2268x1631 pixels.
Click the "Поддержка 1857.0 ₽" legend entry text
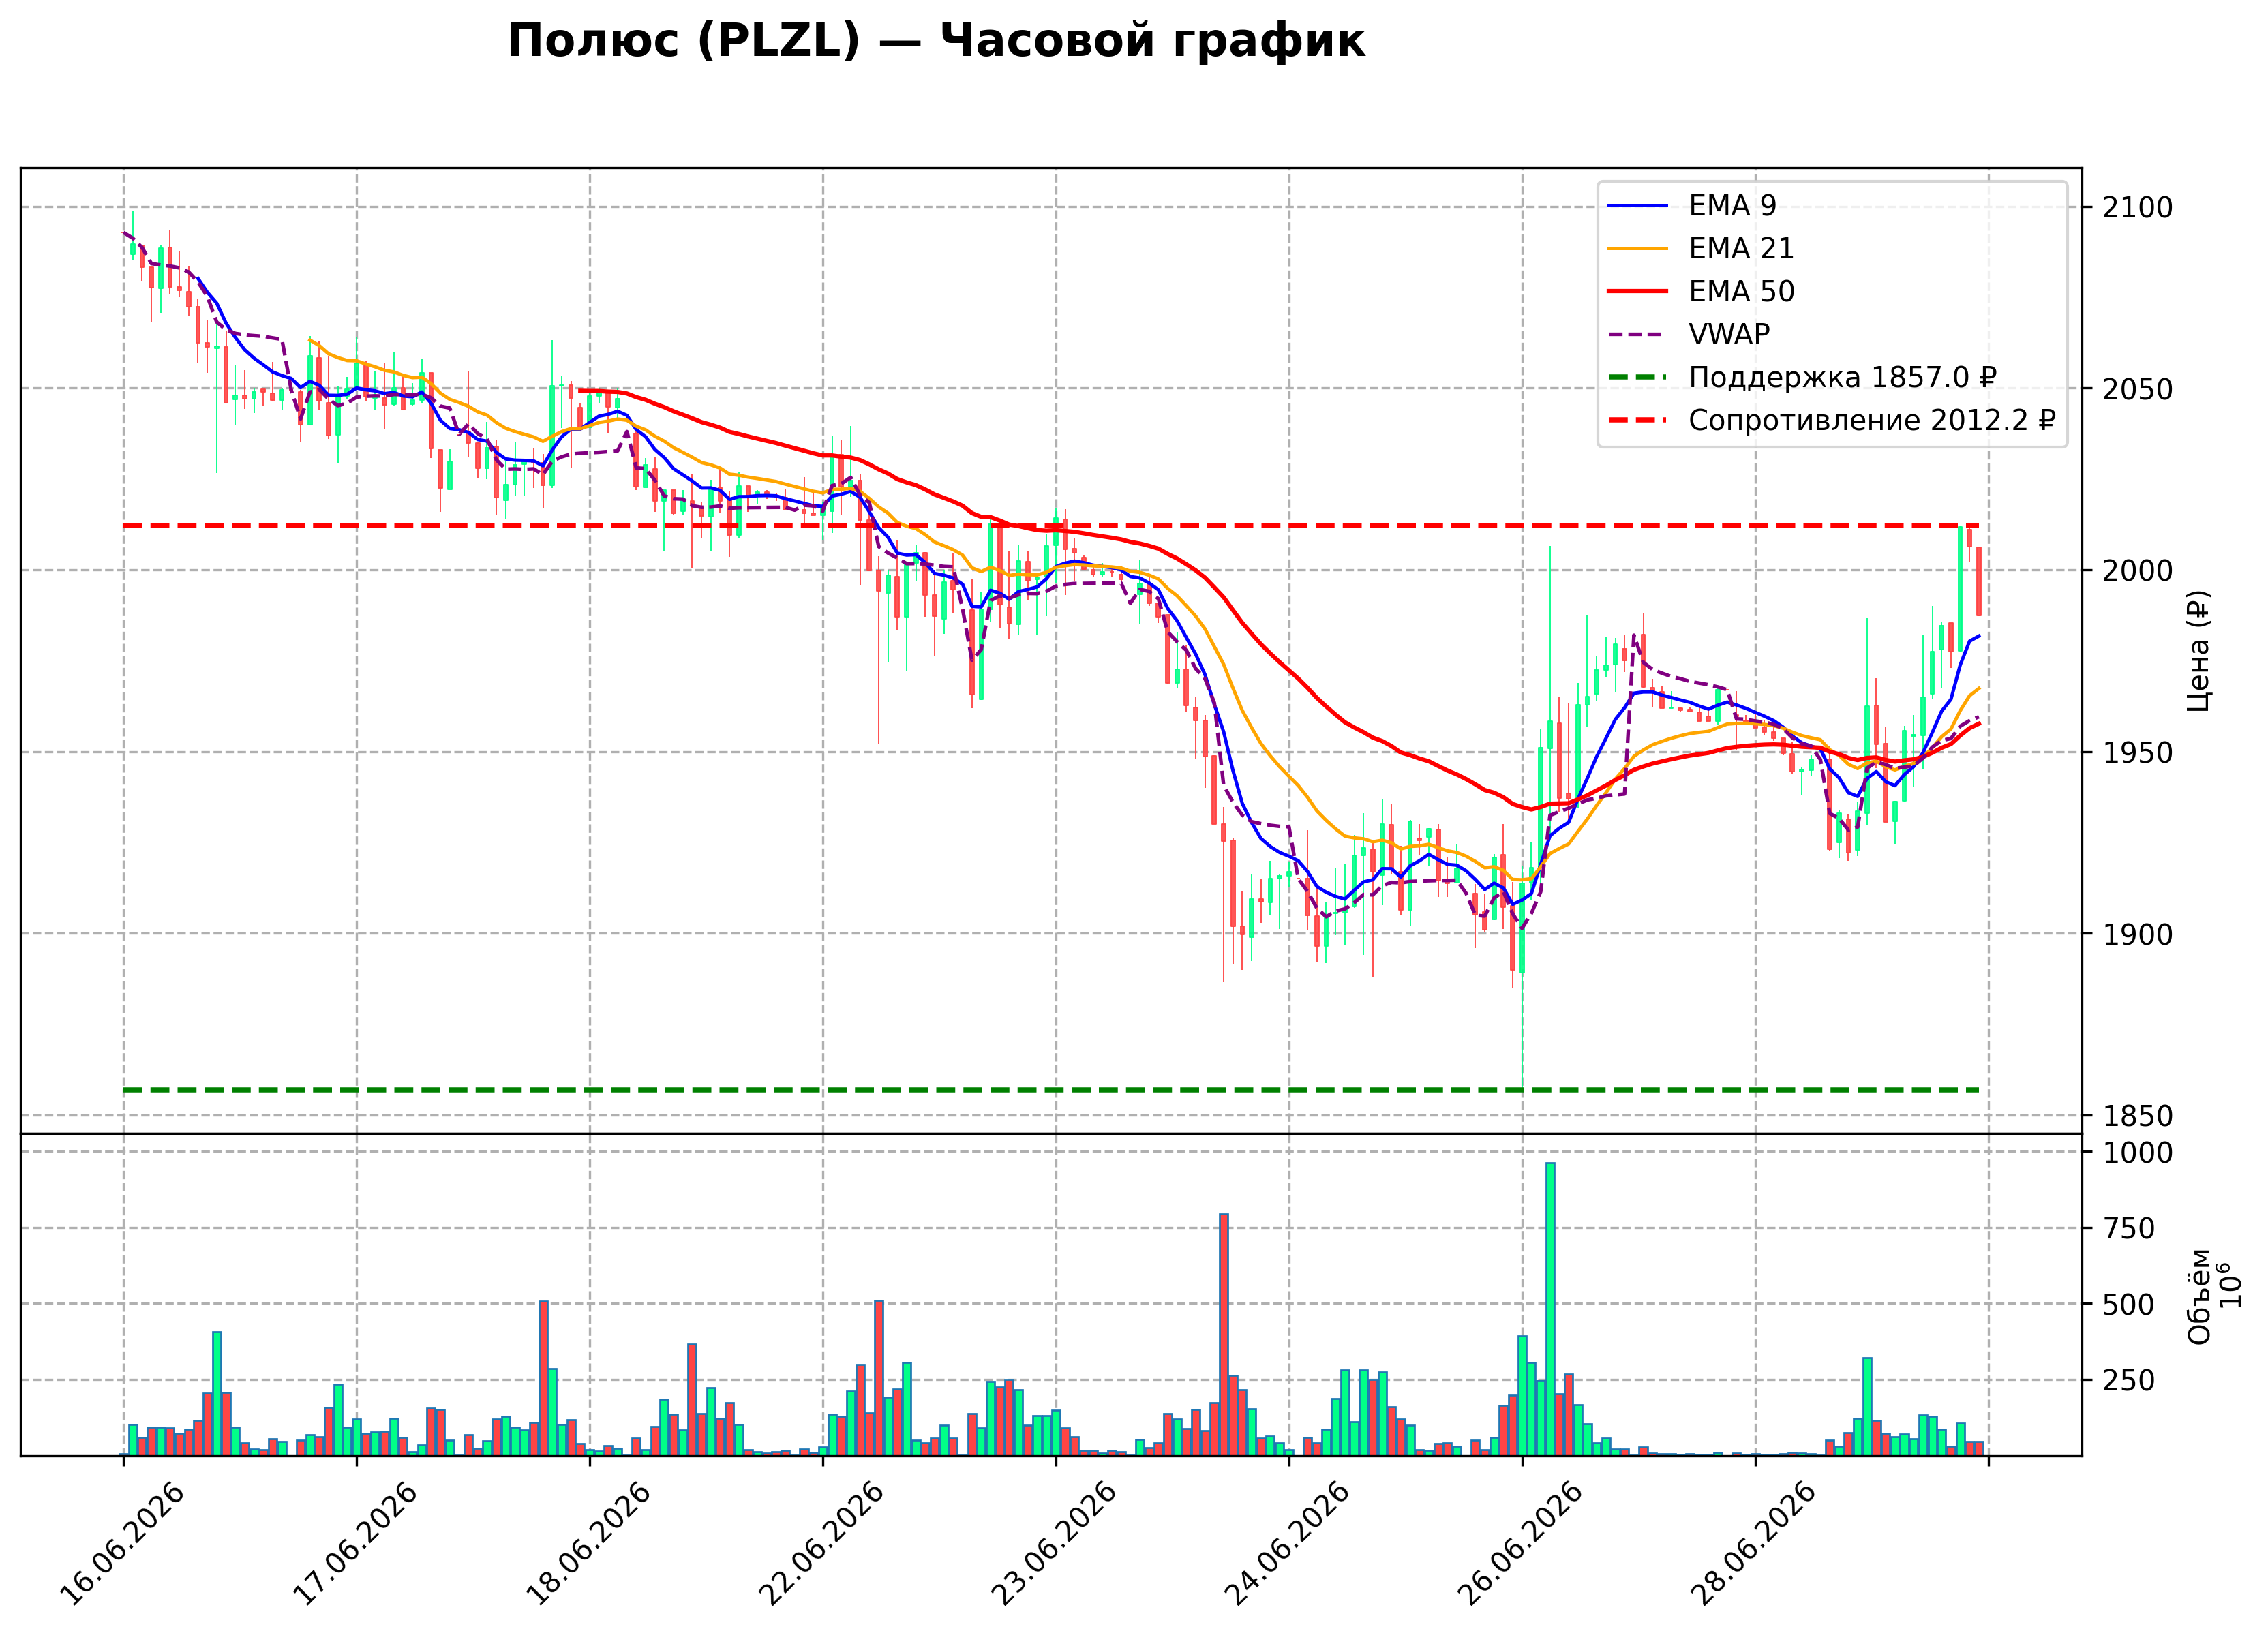(x=1842, y=378)
